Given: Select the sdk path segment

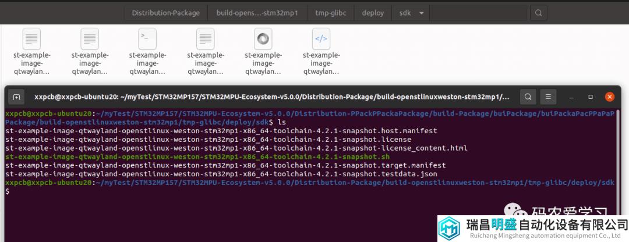Looking at the screenshot, I should [x=405, y=13].
